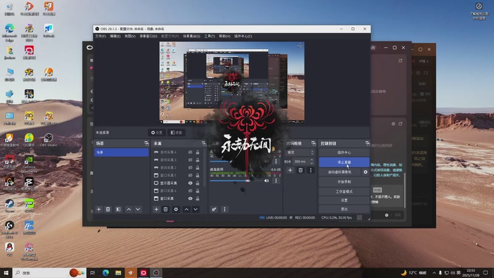Open the 工具(T) menu
The width and height of the screenshot is (494, 278).
click(x=209, y=36)
